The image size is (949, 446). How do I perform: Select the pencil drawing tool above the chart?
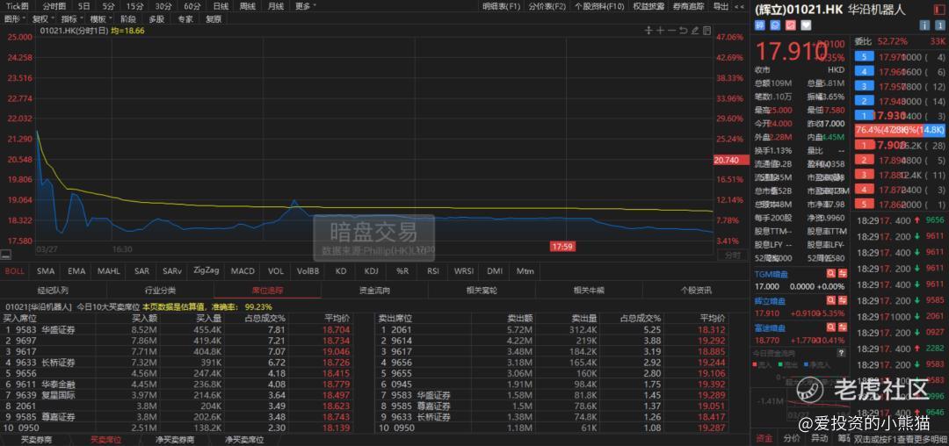coord(694,30)
